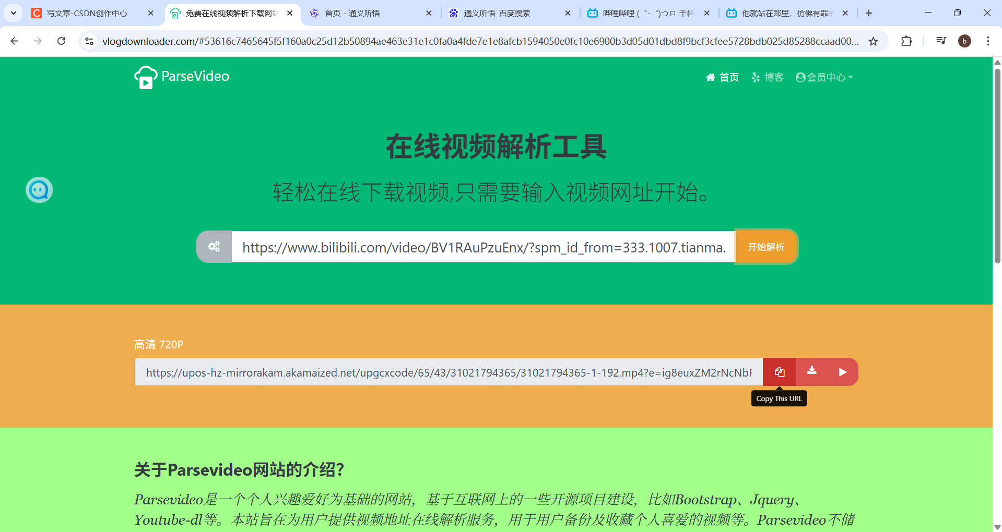Copy the parsed URL with Copy This URL icon
This screenshot has height=532, width=1002.
click(779, 372)
